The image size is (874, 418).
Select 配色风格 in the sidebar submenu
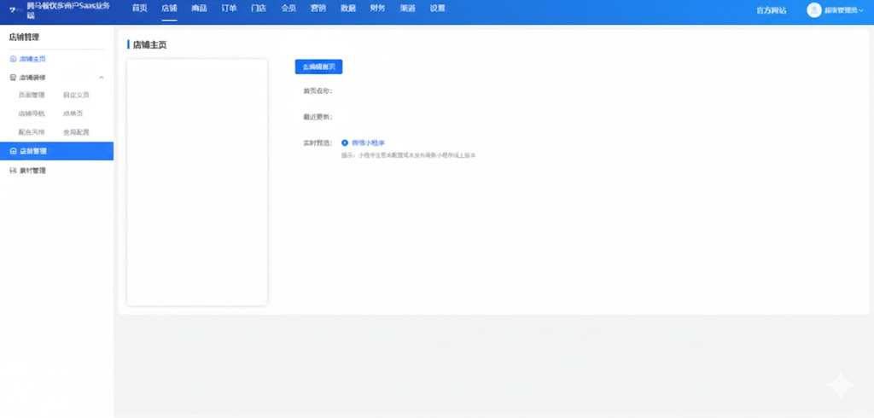(32, 132)
